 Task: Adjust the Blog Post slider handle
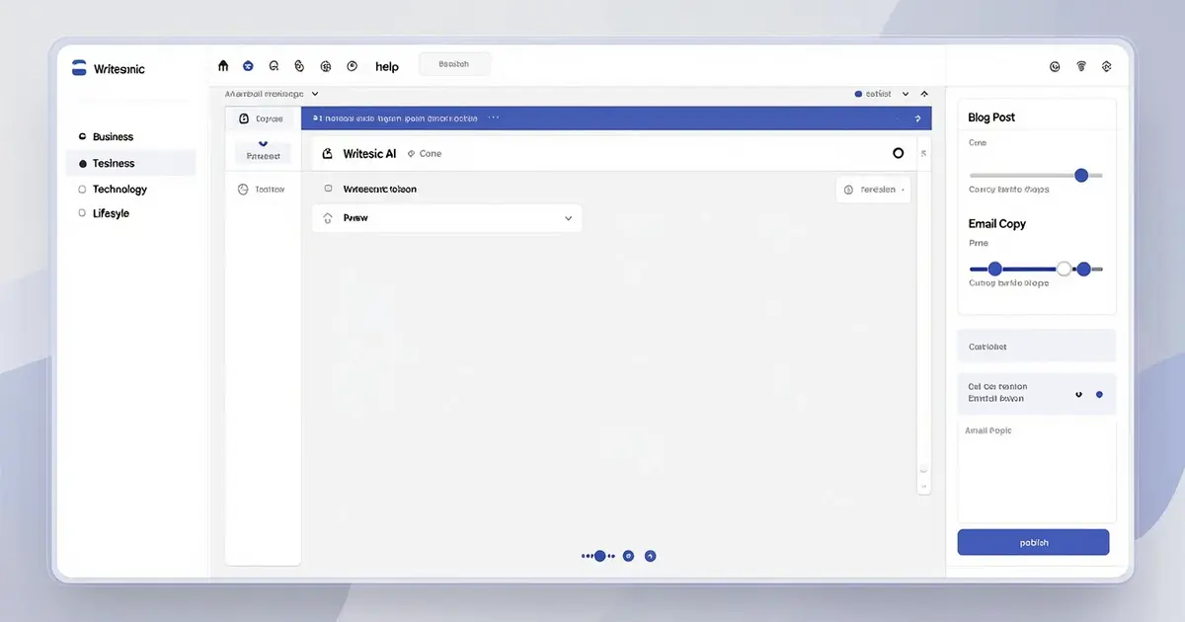click(x=1081, y=175)
